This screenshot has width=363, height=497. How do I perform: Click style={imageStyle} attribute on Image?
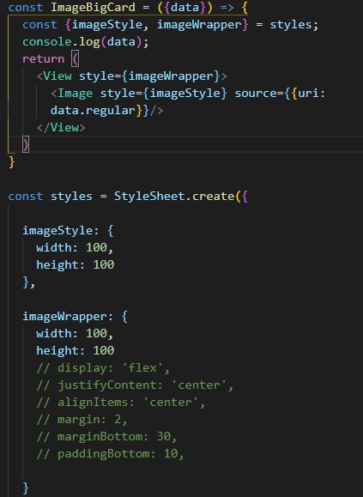163,94
